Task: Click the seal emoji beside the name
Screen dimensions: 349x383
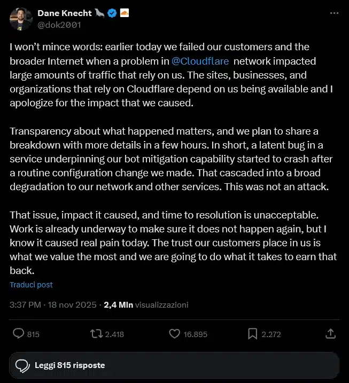Action: click(x=100, y=13)
